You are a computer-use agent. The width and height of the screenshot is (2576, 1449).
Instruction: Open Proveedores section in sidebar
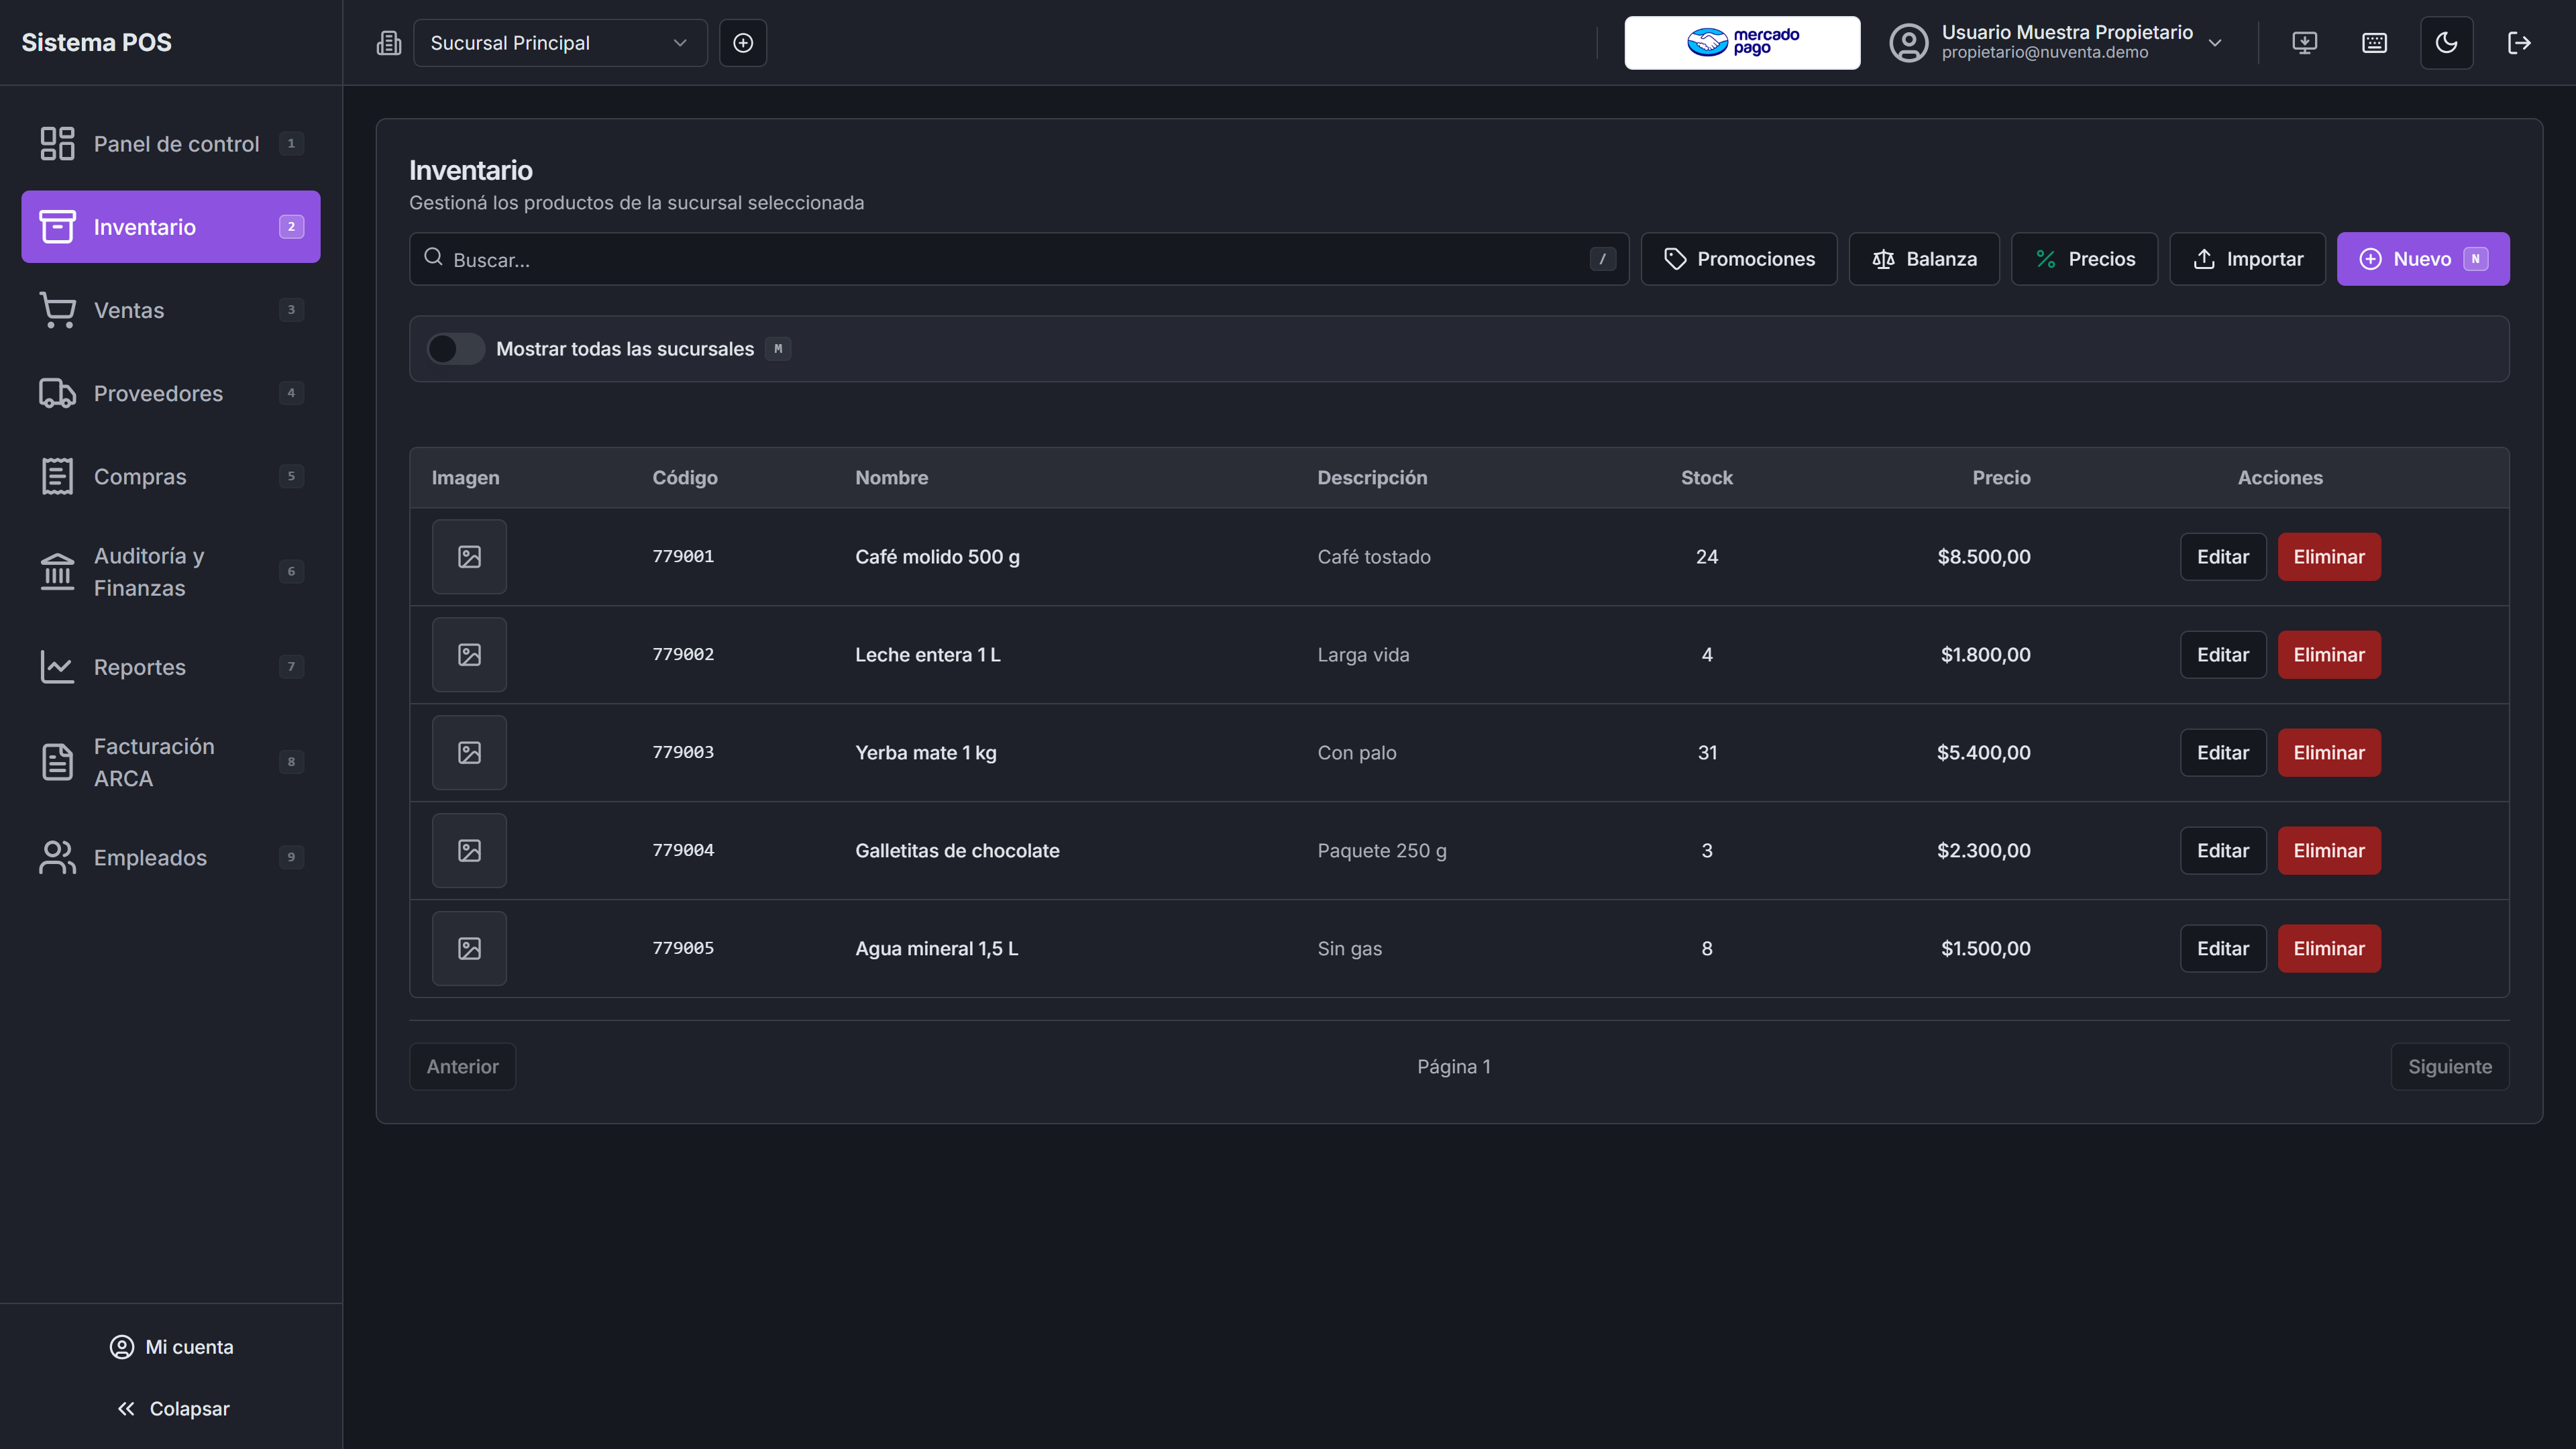(171, 393)
